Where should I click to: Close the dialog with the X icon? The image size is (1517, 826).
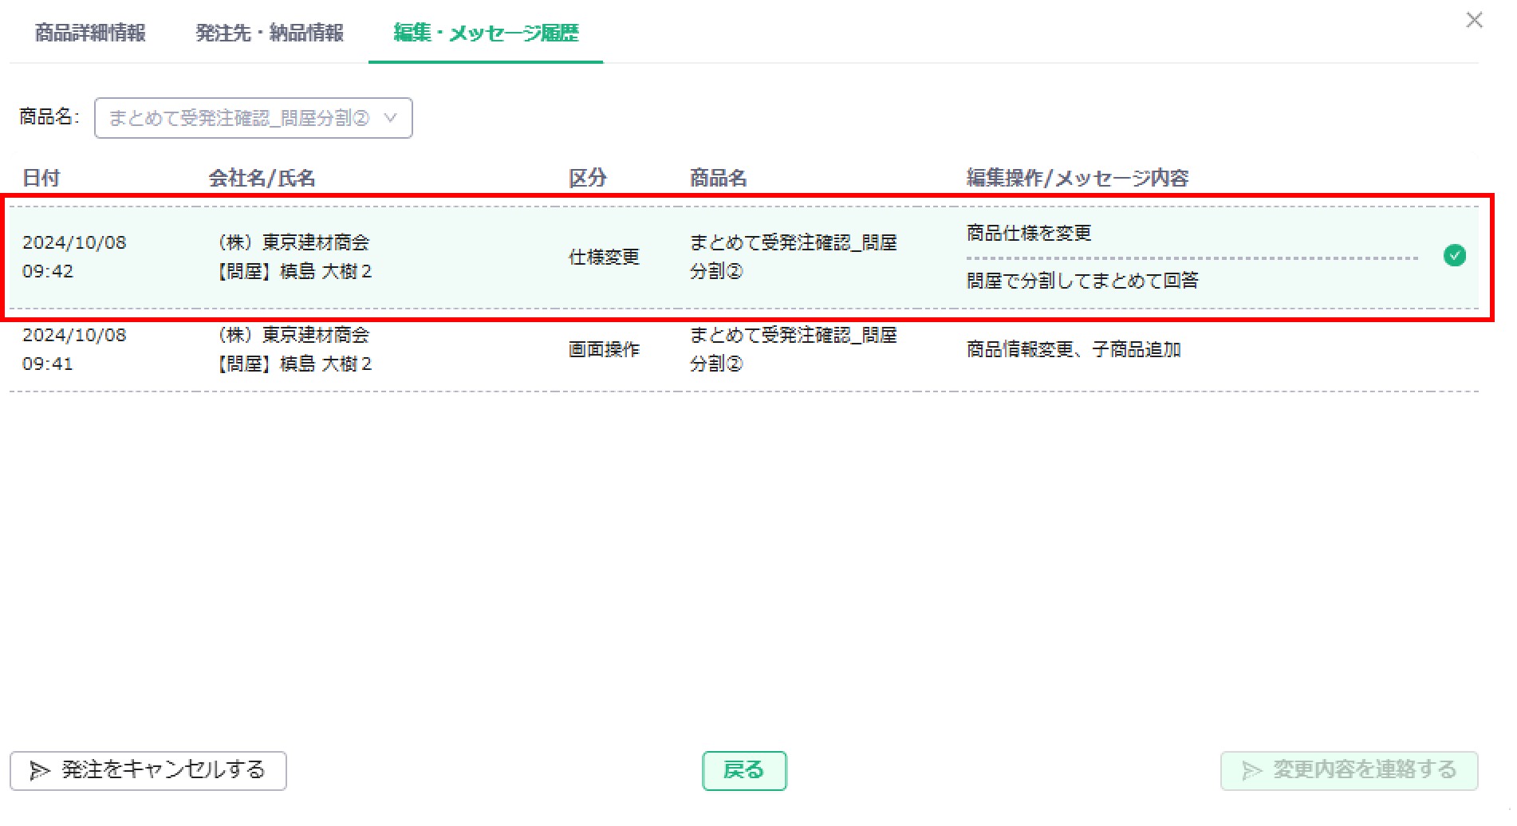pos(1474,20)
